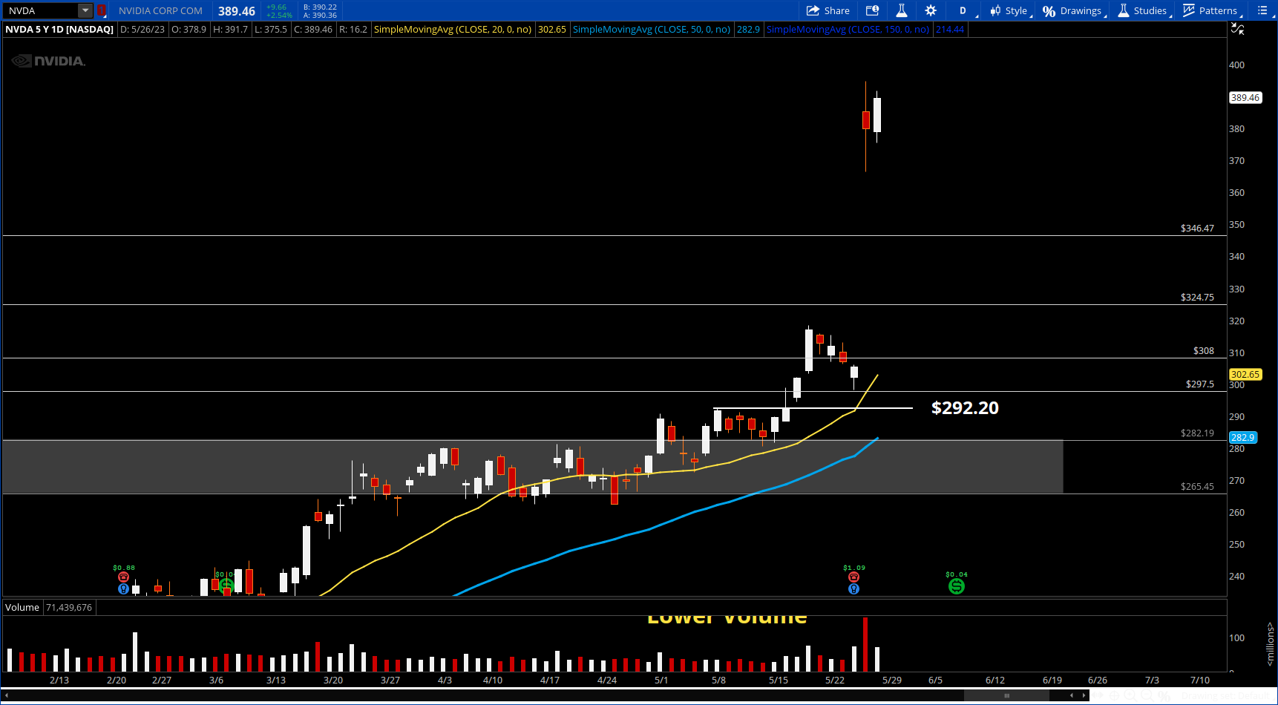This screenshot has width=1278, height=705.
Task: Click the NVDA 5 Y 1D chart title
Action: (59, 30)
